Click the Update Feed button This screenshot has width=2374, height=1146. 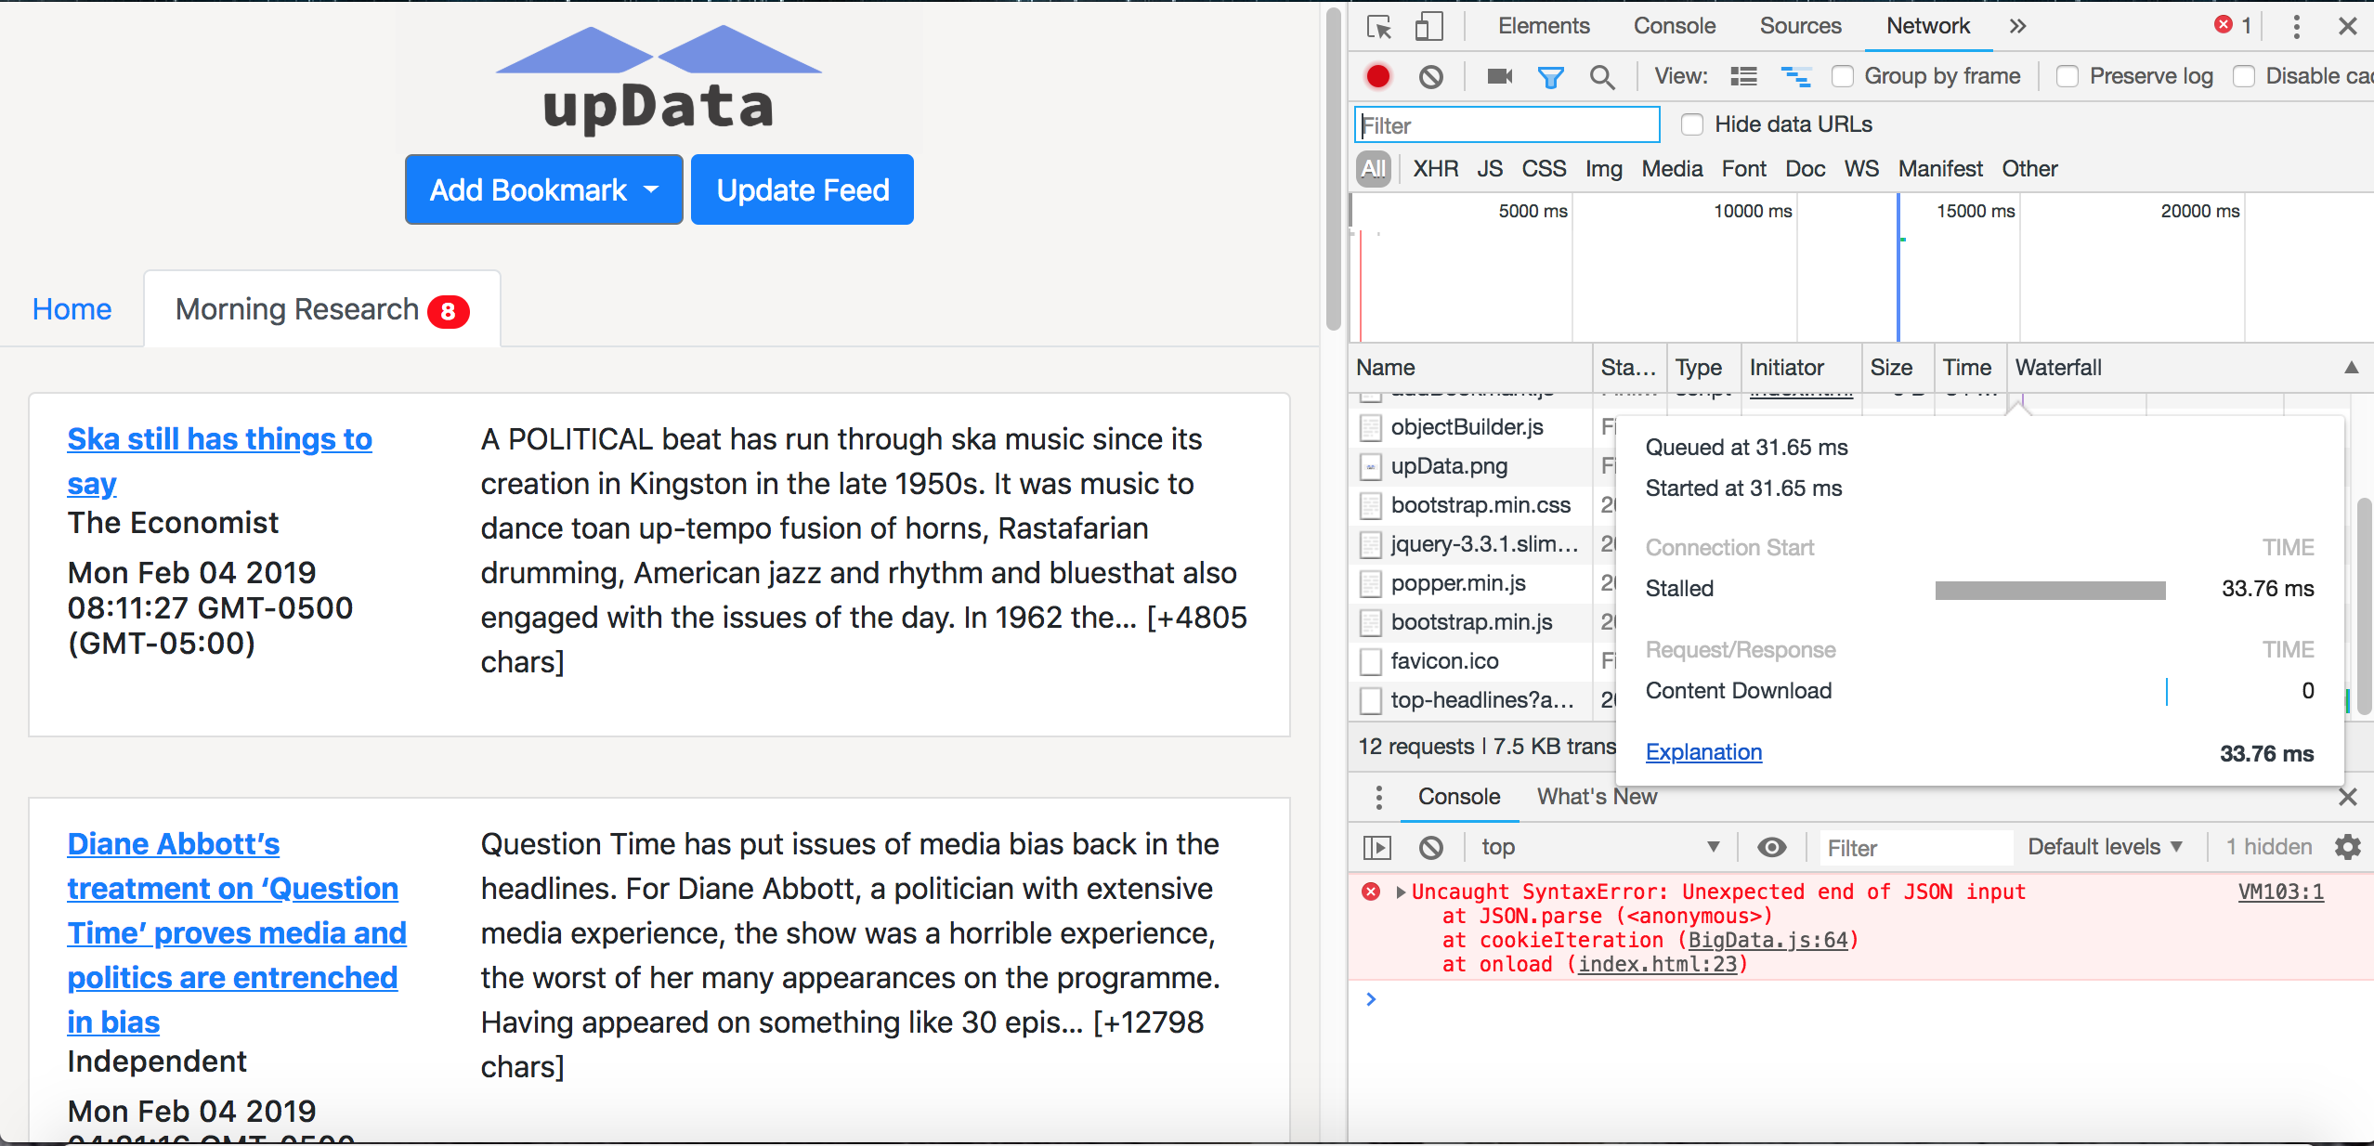(x=802, y=189)
